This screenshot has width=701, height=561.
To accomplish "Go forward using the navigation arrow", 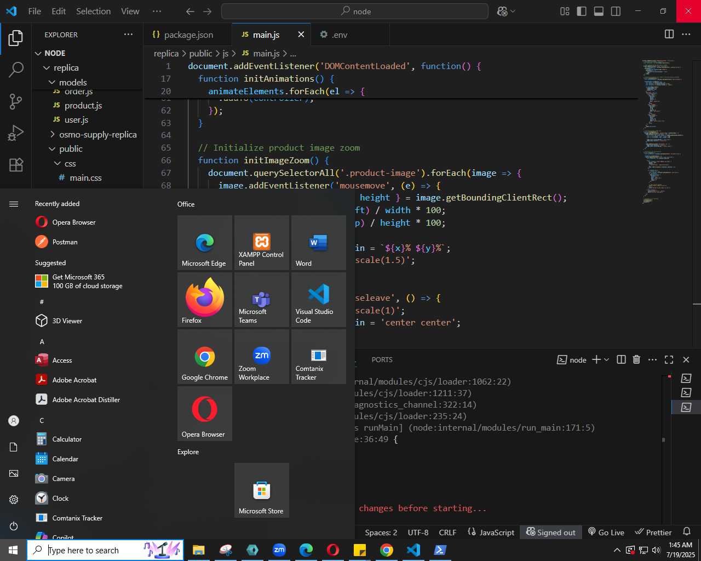I will [207, 11].
